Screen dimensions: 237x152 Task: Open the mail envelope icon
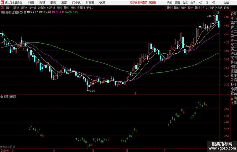(213, 2)
